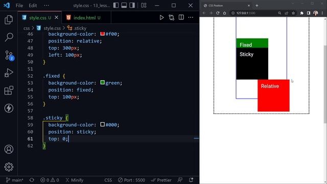Open the Accounts icon in activity bar
Viewport: 327px width, 184px height.
(x=9, y=149)
